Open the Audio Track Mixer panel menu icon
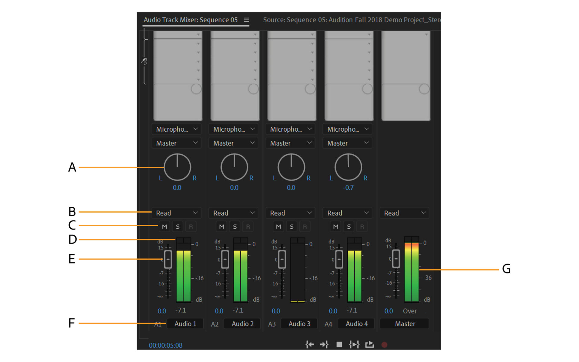 pos(246,20)
